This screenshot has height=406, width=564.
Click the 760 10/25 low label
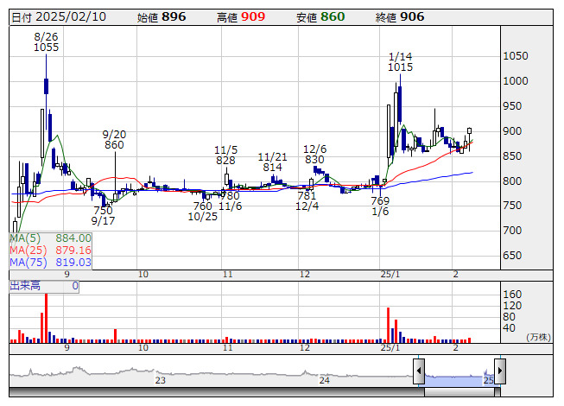pos(203,211)
